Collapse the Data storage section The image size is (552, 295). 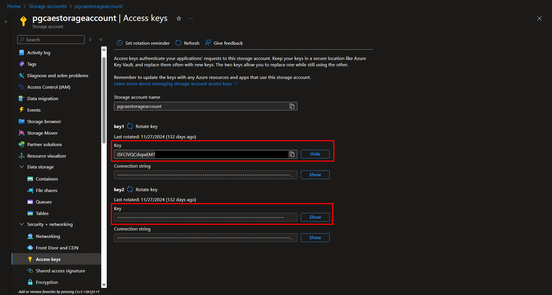click(22, 167)
